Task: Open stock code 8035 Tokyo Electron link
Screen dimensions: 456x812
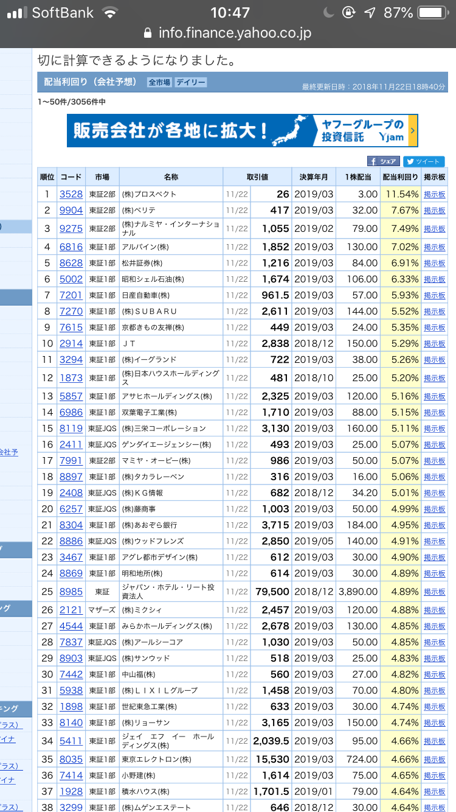Action: tap(71, 760)
